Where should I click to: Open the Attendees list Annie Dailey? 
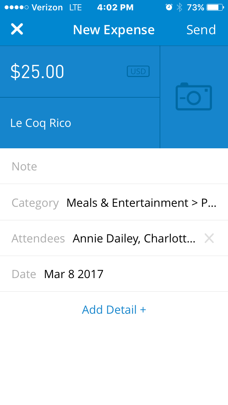click(134, 238)
